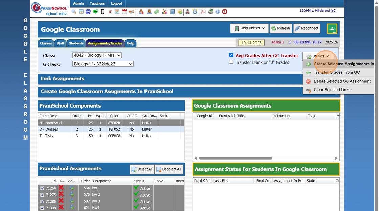Click the add person icon with red plus

pyautogui.click(x=141, y=12)
